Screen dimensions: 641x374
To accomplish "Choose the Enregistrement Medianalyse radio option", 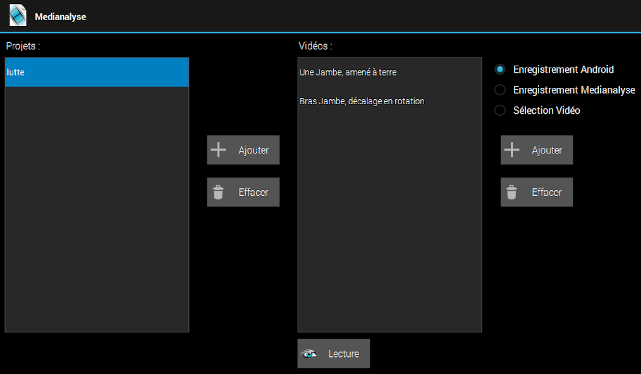I will point(500,90).
